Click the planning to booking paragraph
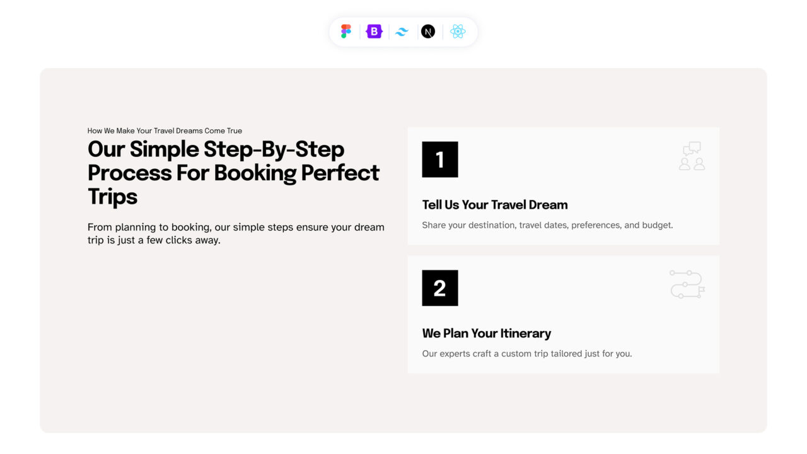The width and height of the screenshot is (807, 454). point(236,233)
